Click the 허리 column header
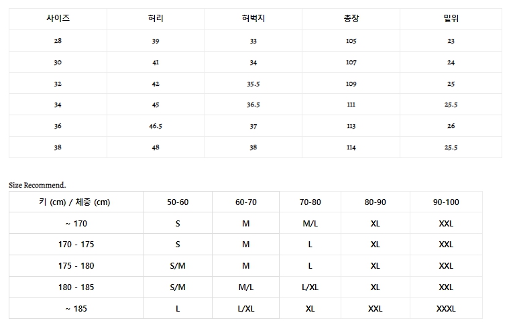 [156, 19]
